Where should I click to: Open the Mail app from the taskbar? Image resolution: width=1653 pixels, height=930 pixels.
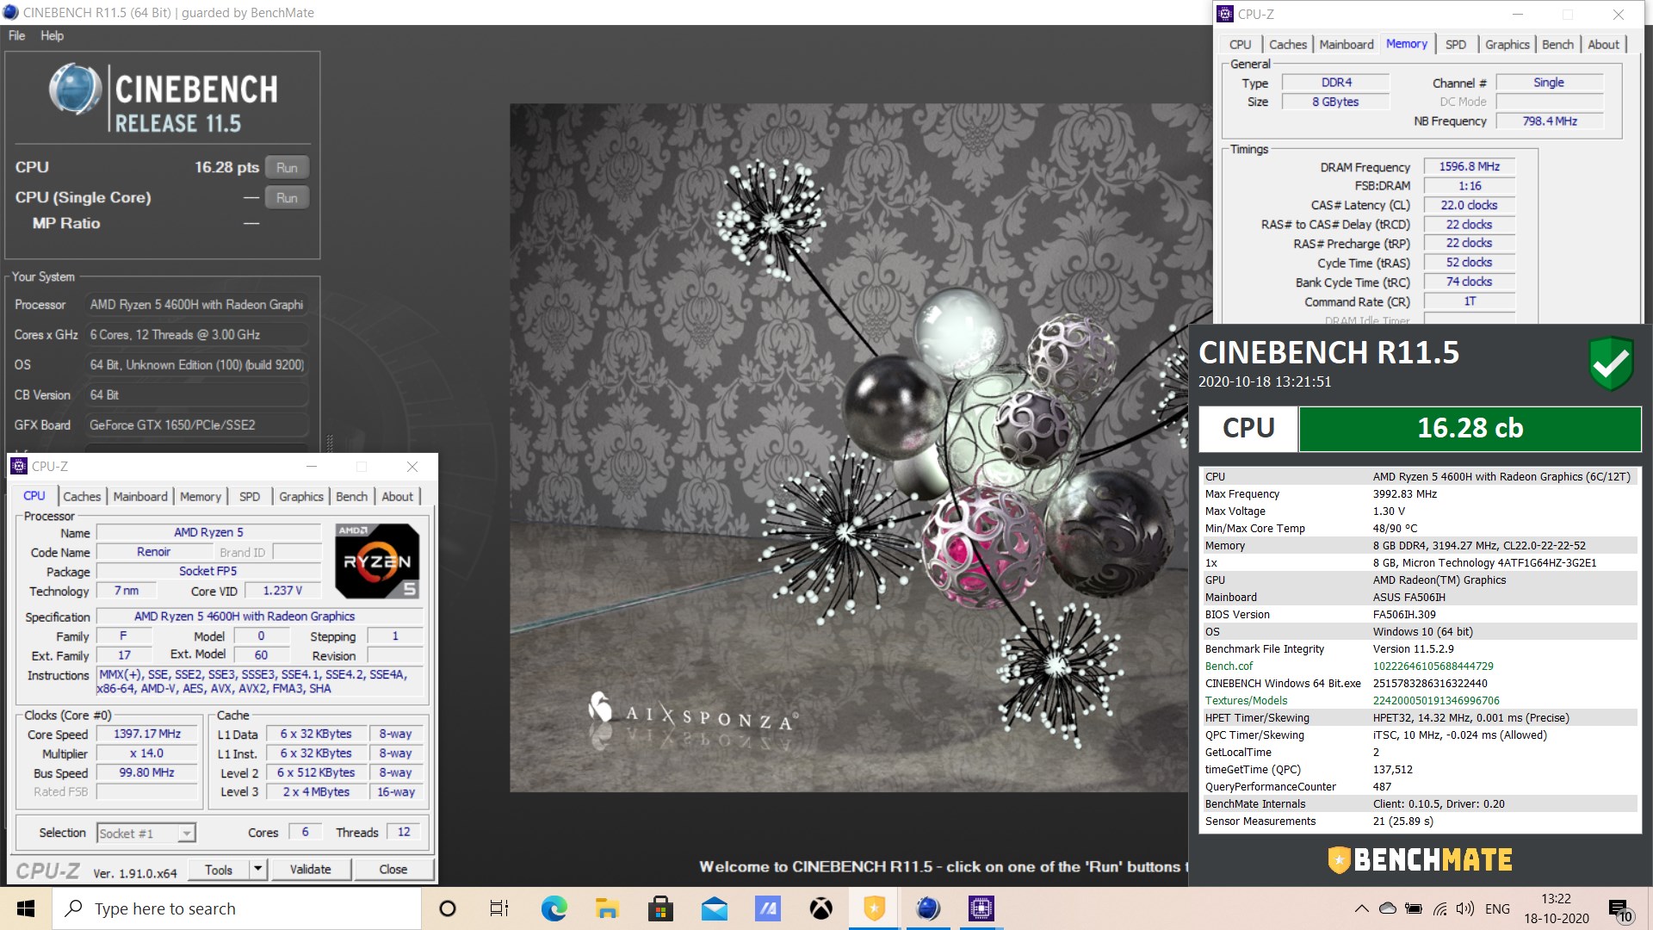tap(714, 908)
